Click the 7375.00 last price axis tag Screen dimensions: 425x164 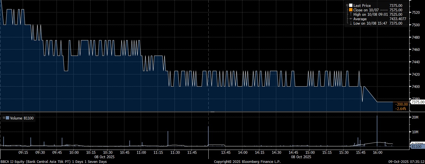coord(418,102)
